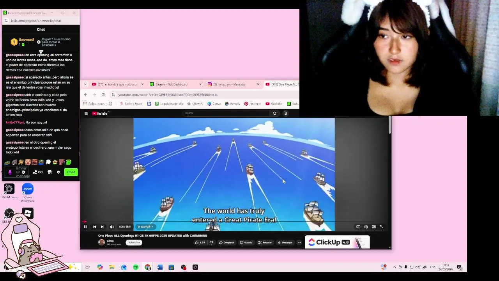Switch to 'el hombre que mato' tab

(x=117, y=84)
